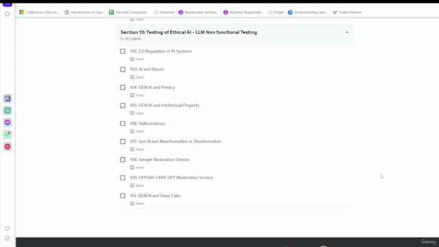439x247 pixels.
Task: Open lecture title 103. AI and Biases
Action: 147,69
